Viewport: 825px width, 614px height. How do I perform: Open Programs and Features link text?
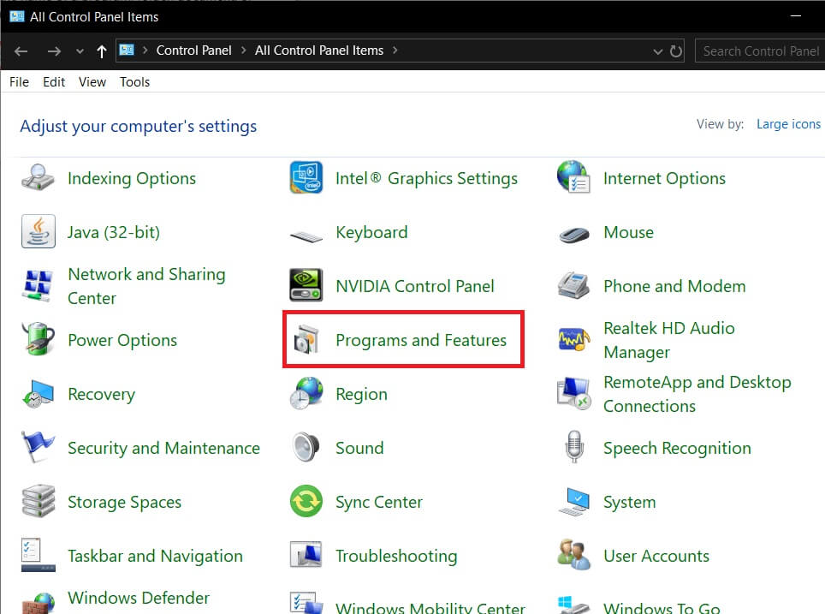[x=421, y=340]
